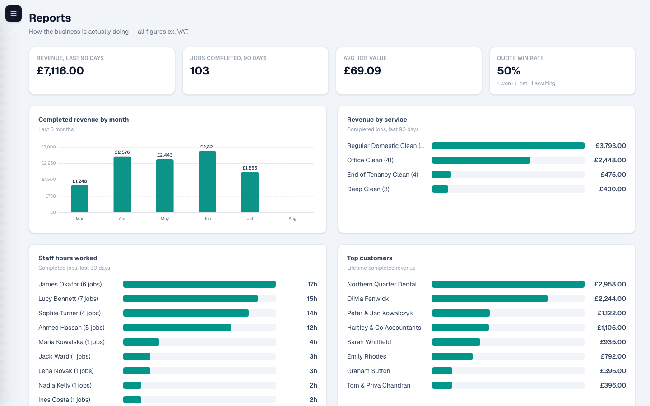The height and width of the screenshot is (406, 650).
Task: Select the £7,116.00 revenue figure
Action: 60,71
